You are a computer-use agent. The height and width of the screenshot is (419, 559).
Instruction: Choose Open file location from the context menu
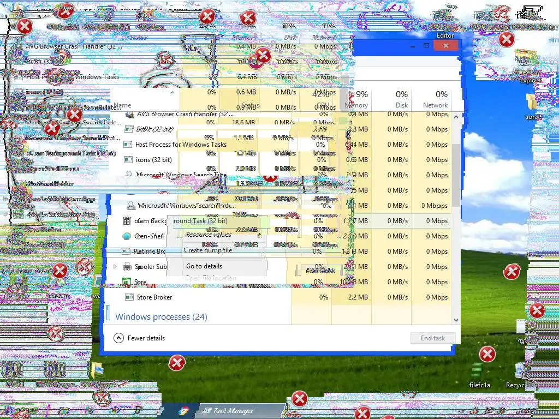(x=211, y=278)
